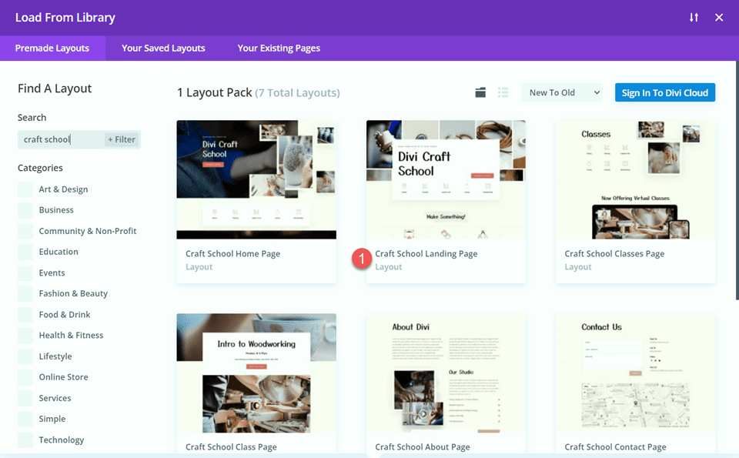Select the About Divi page thumbnail
Image resolution: width=739 pixels, height=458 pixels.
[x=446, y=373]
